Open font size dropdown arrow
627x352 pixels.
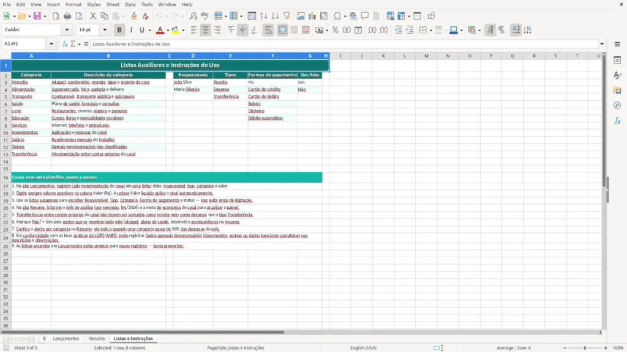[105, 29]
